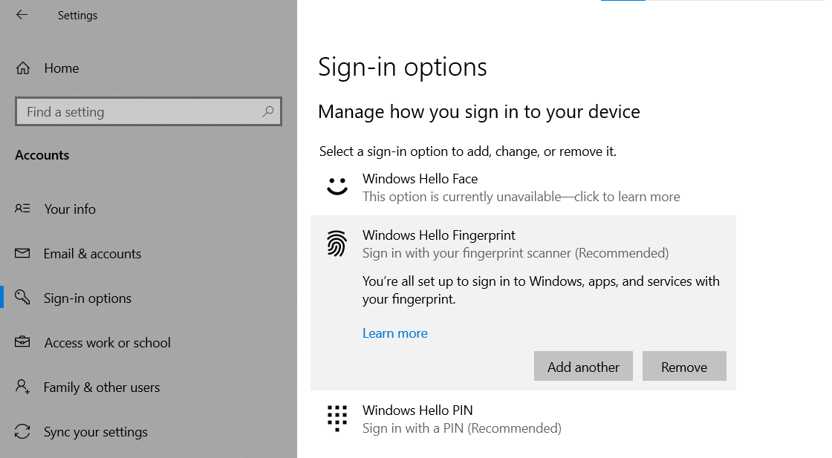
Task: Click the Windows Hello PIN keypad icon
Action: (337, 418)
